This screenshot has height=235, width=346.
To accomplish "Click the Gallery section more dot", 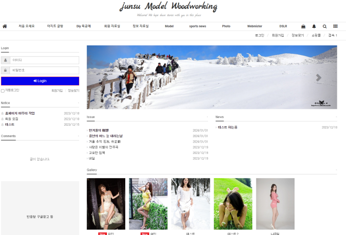I will (336, 170).
